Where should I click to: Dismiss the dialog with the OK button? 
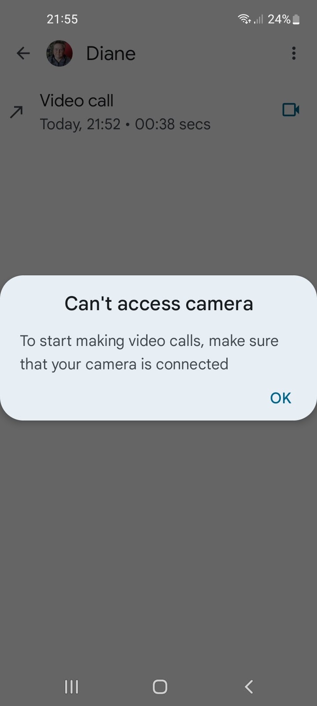pyautogui.click(x=280, y=398)
